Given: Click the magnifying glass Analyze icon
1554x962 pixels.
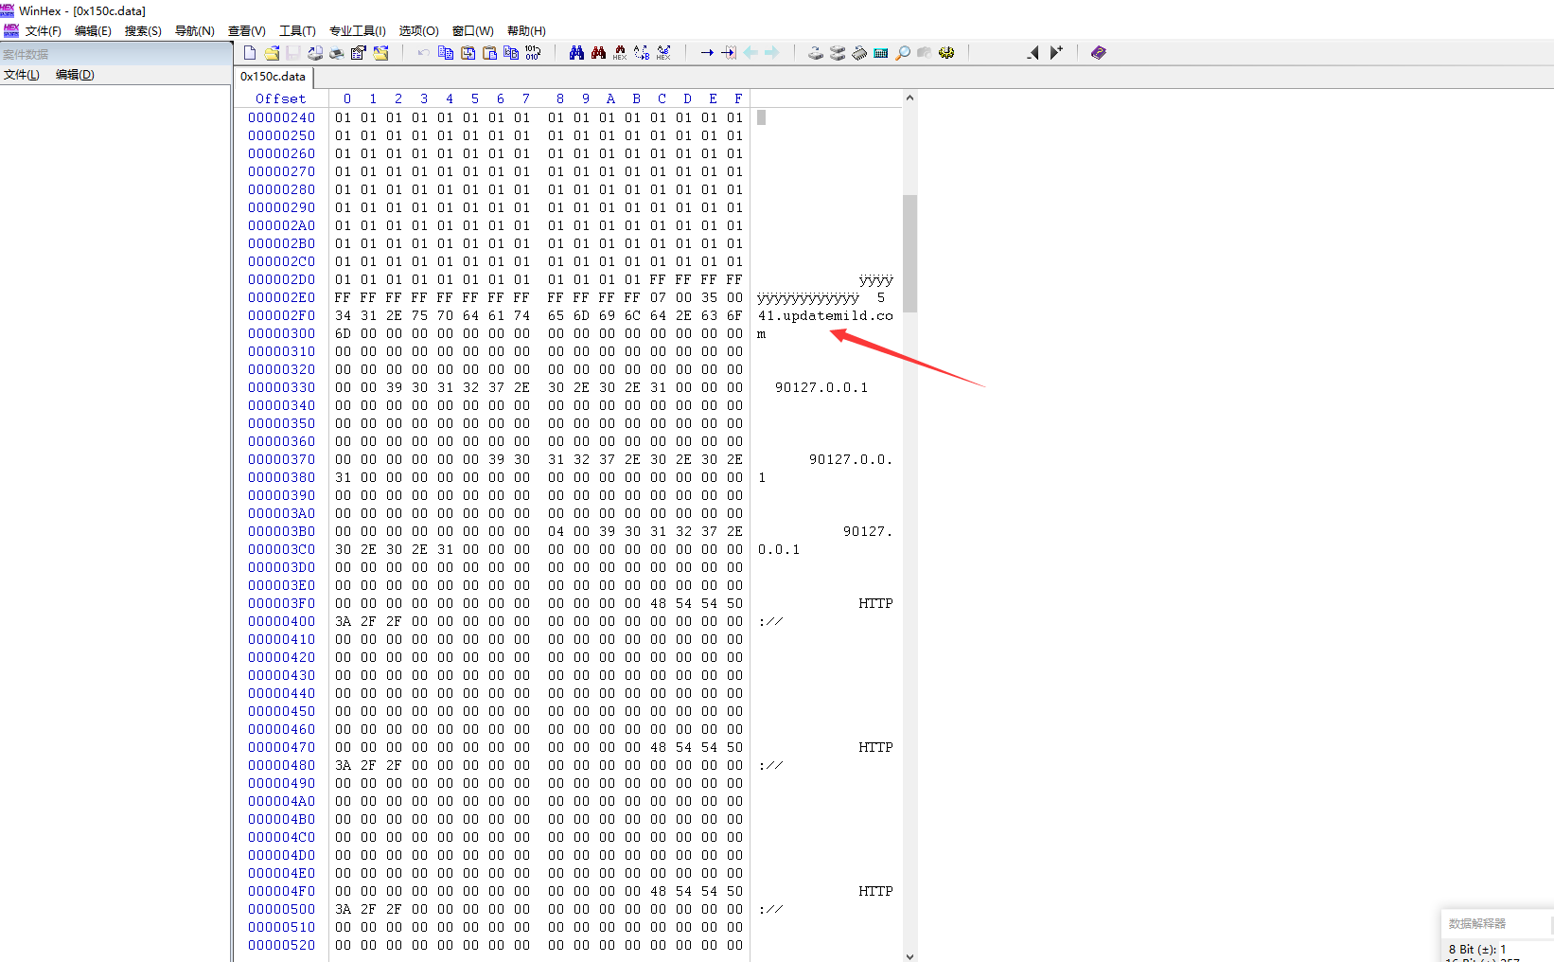Looking at the screenshot, I should point(903,53).
